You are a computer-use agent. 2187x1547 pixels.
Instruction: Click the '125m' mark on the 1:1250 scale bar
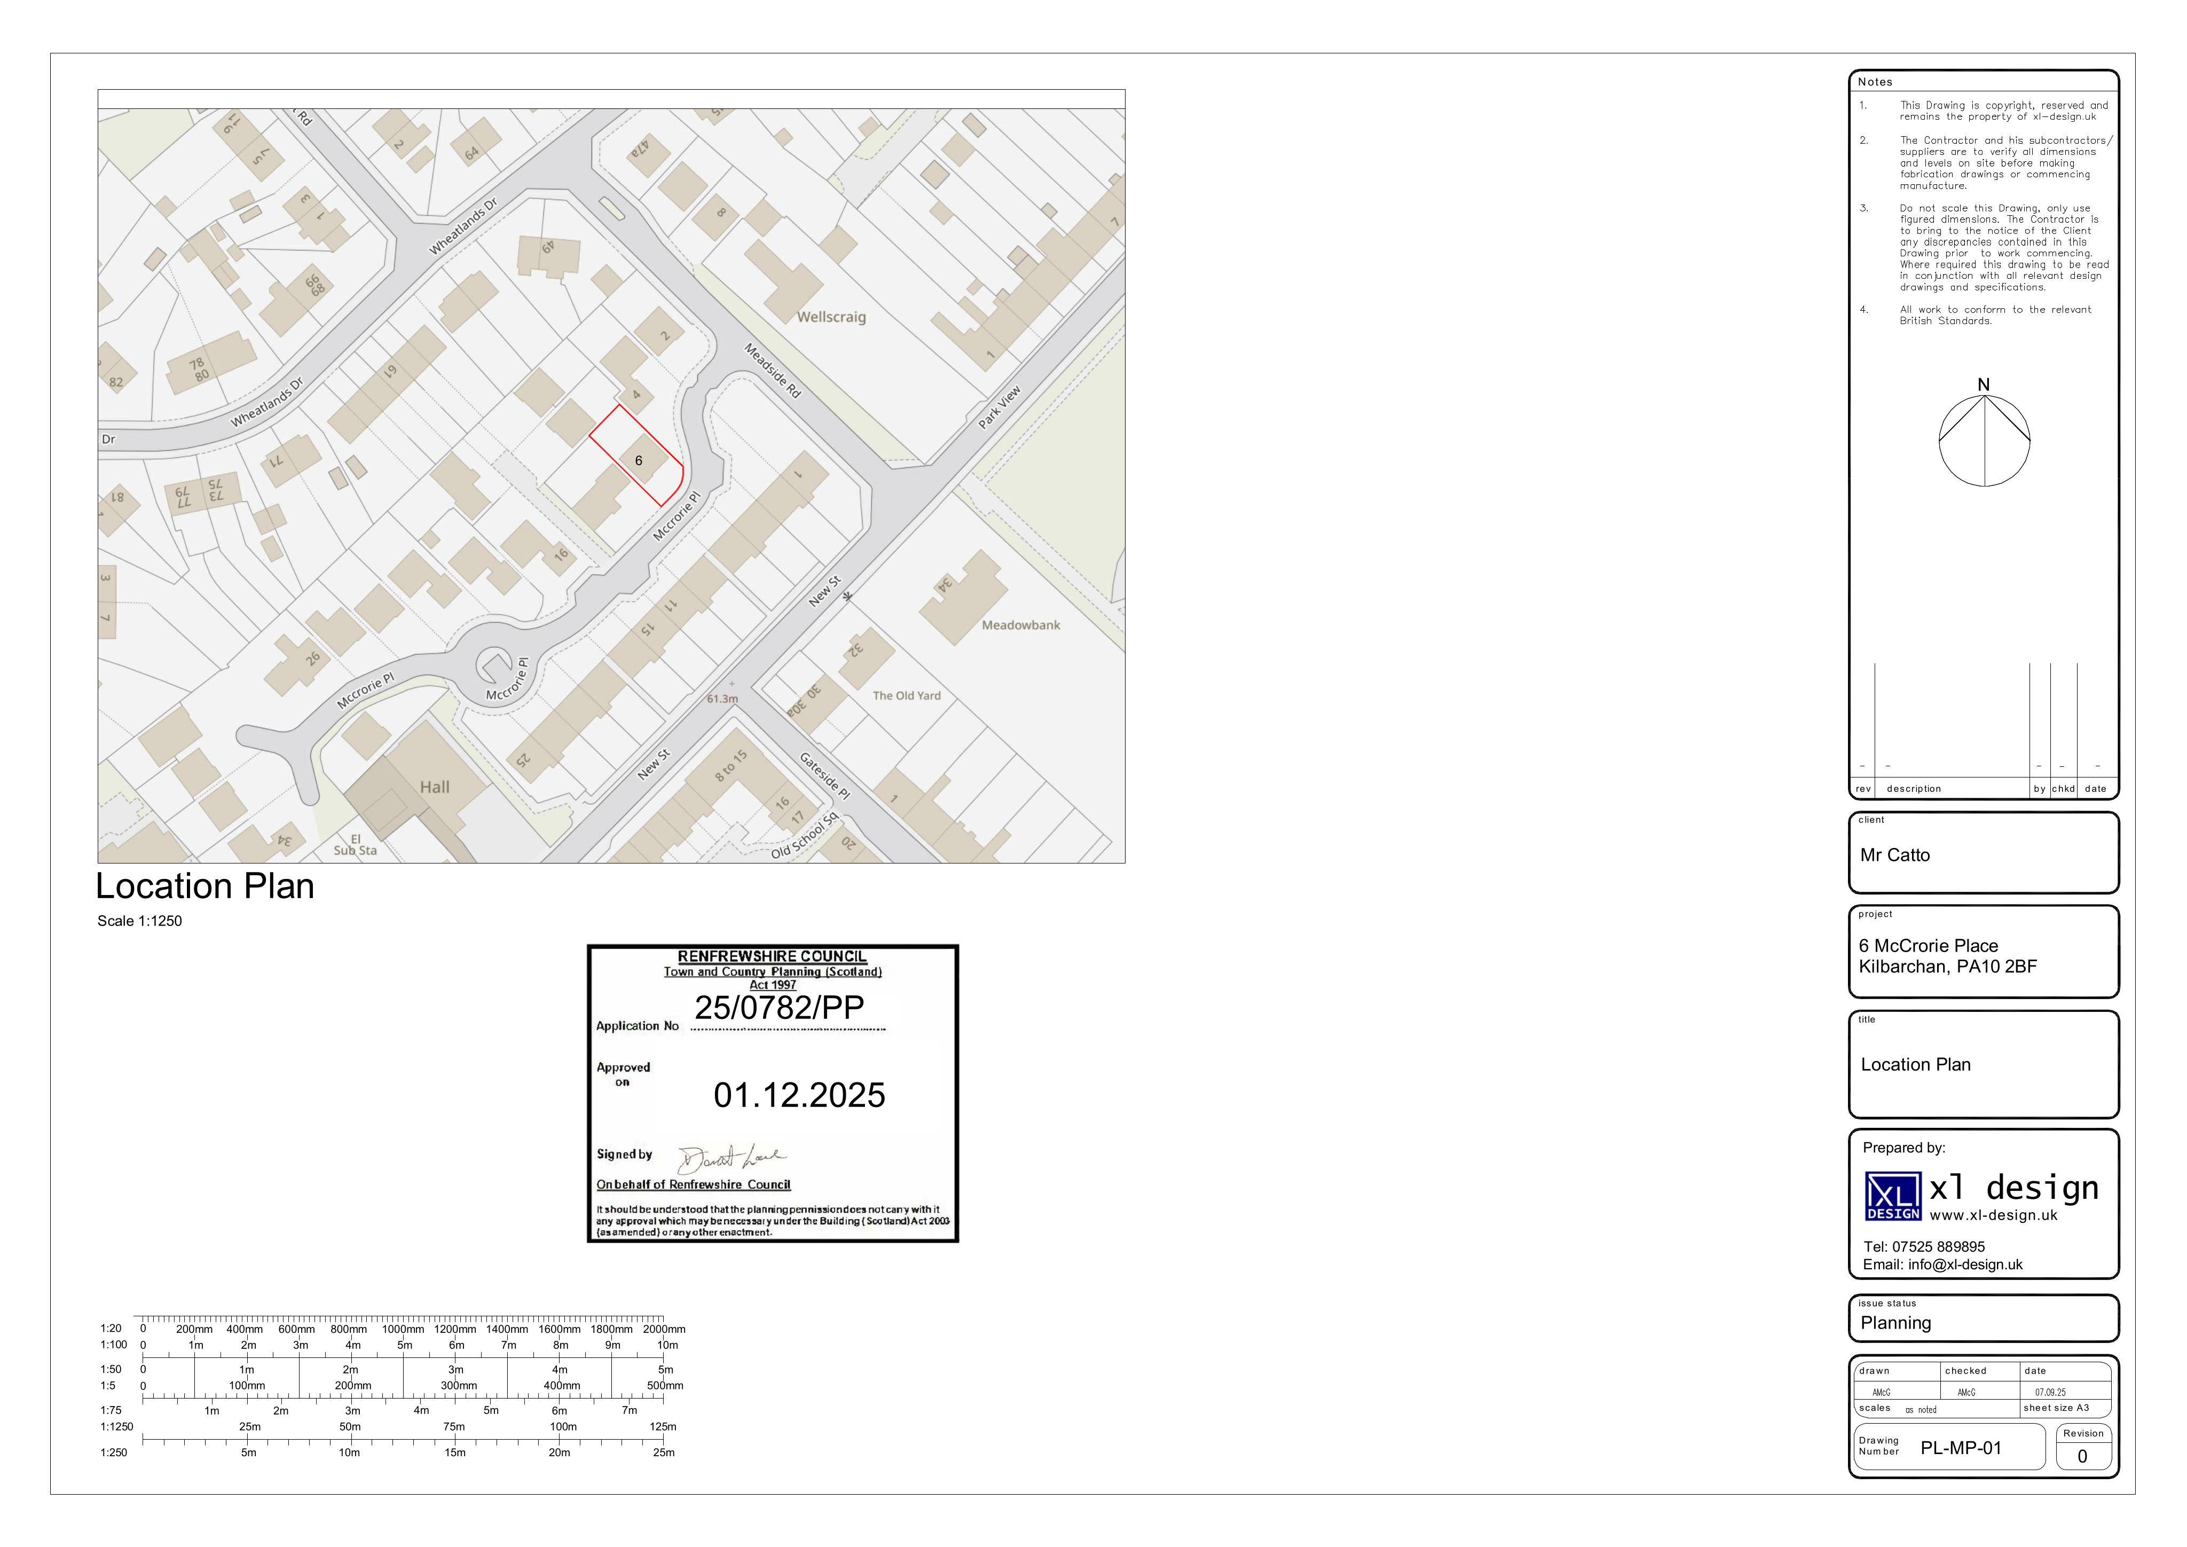(663, 1427)
